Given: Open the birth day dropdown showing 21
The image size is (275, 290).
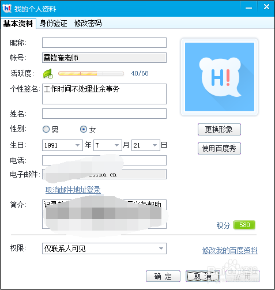Looking at the screenshot, I should click(x=146, y=145).
